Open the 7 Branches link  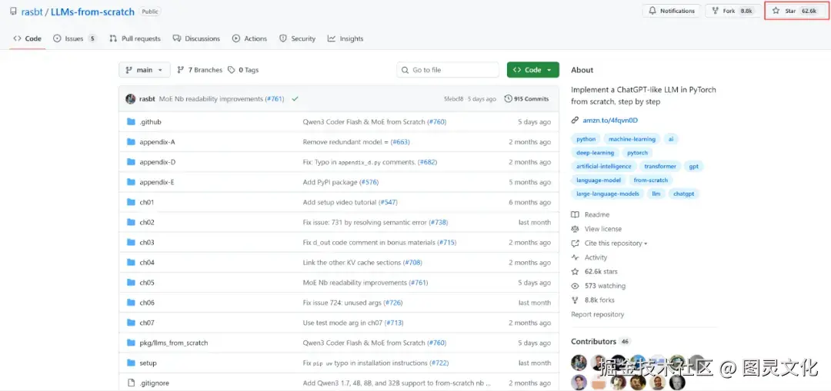[200, 70]
